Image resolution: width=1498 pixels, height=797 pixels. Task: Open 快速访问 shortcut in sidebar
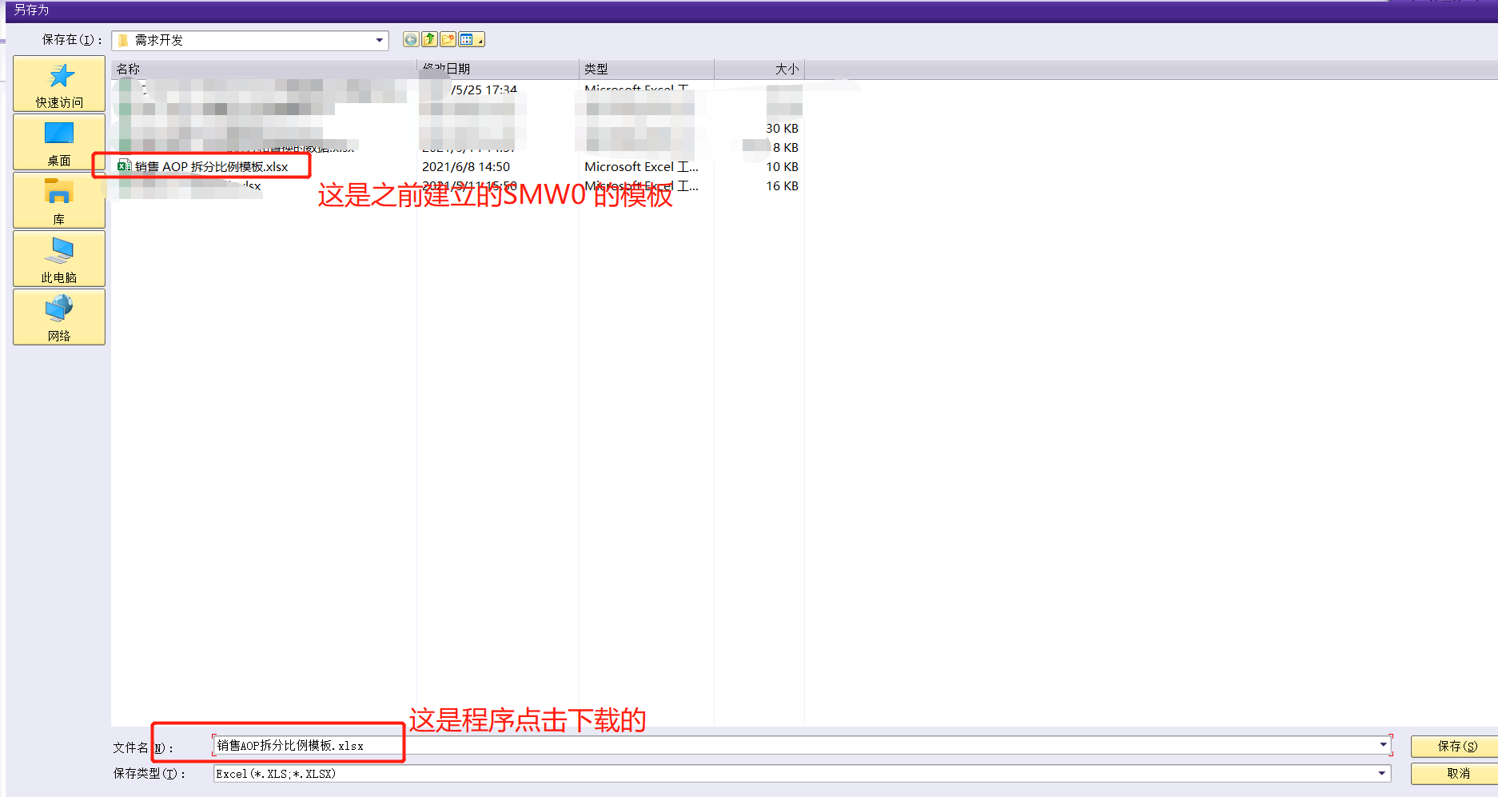pos(59,83)
